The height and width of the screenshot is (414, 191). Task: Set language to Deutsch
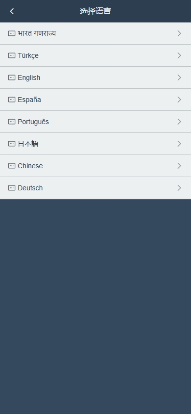click(x=95, y=188)
